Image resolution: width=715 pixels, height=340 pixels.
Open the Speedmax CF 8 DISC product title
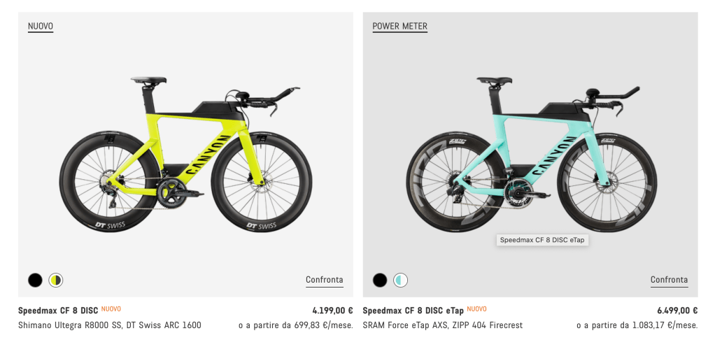coord(58,311)
